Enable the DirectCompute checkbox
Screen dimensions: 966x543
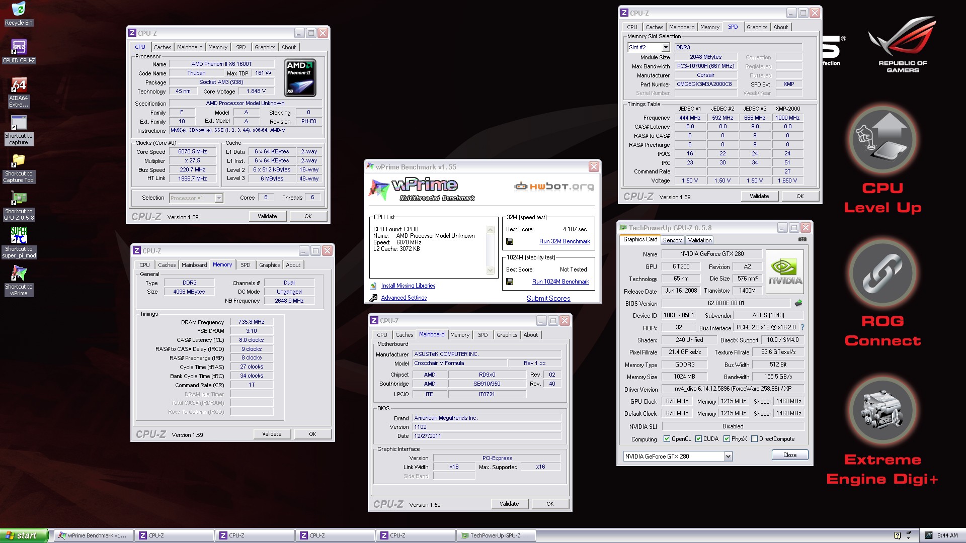[x=754, y=439]
